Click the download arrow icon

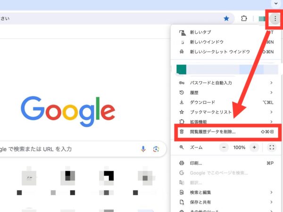(x=182, y=102)
